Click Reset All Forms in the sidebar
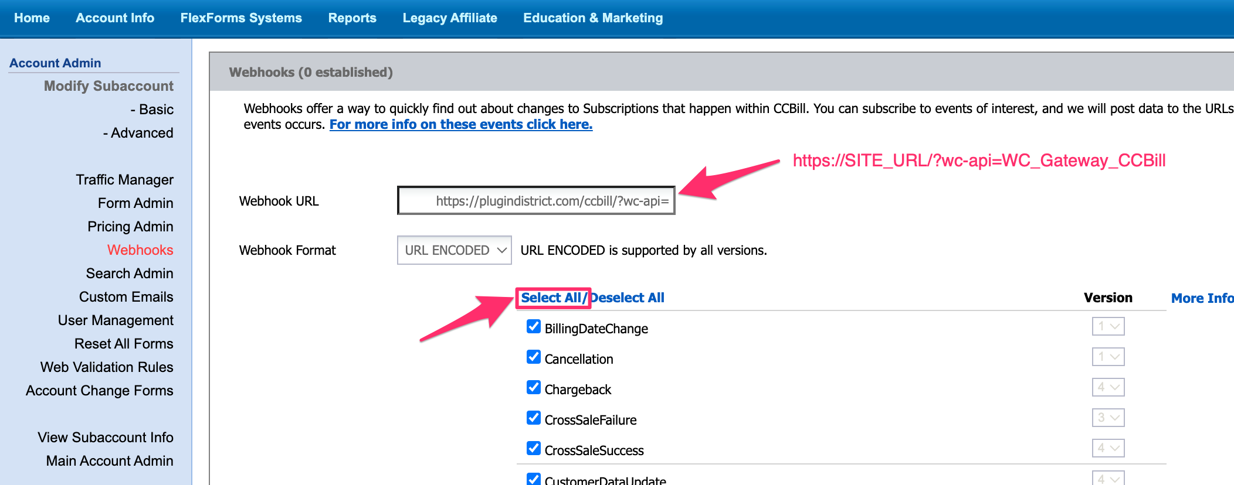This screenshot has width=1234, height=485. click(x=124, y=344)
